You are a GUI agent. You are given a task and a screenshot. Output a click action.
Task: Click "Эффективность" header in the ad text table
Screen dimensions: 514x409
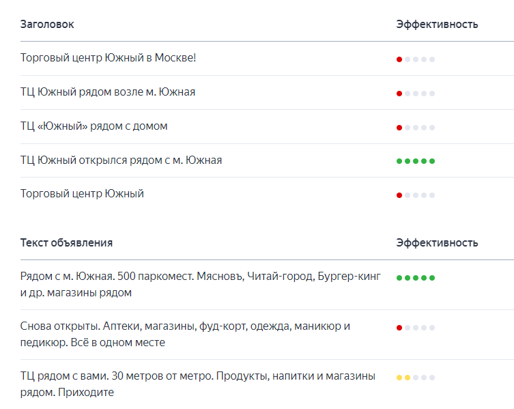coord(437,243)
